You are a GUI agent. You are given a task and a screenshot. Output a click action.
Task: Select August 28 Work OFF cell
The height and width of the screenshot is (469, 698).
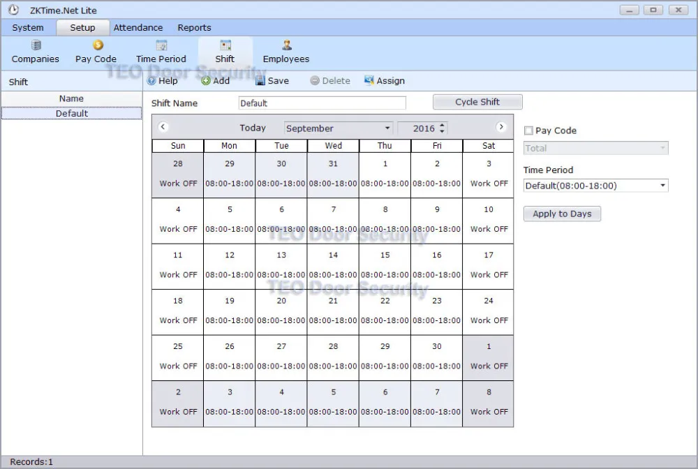point(178,175)
